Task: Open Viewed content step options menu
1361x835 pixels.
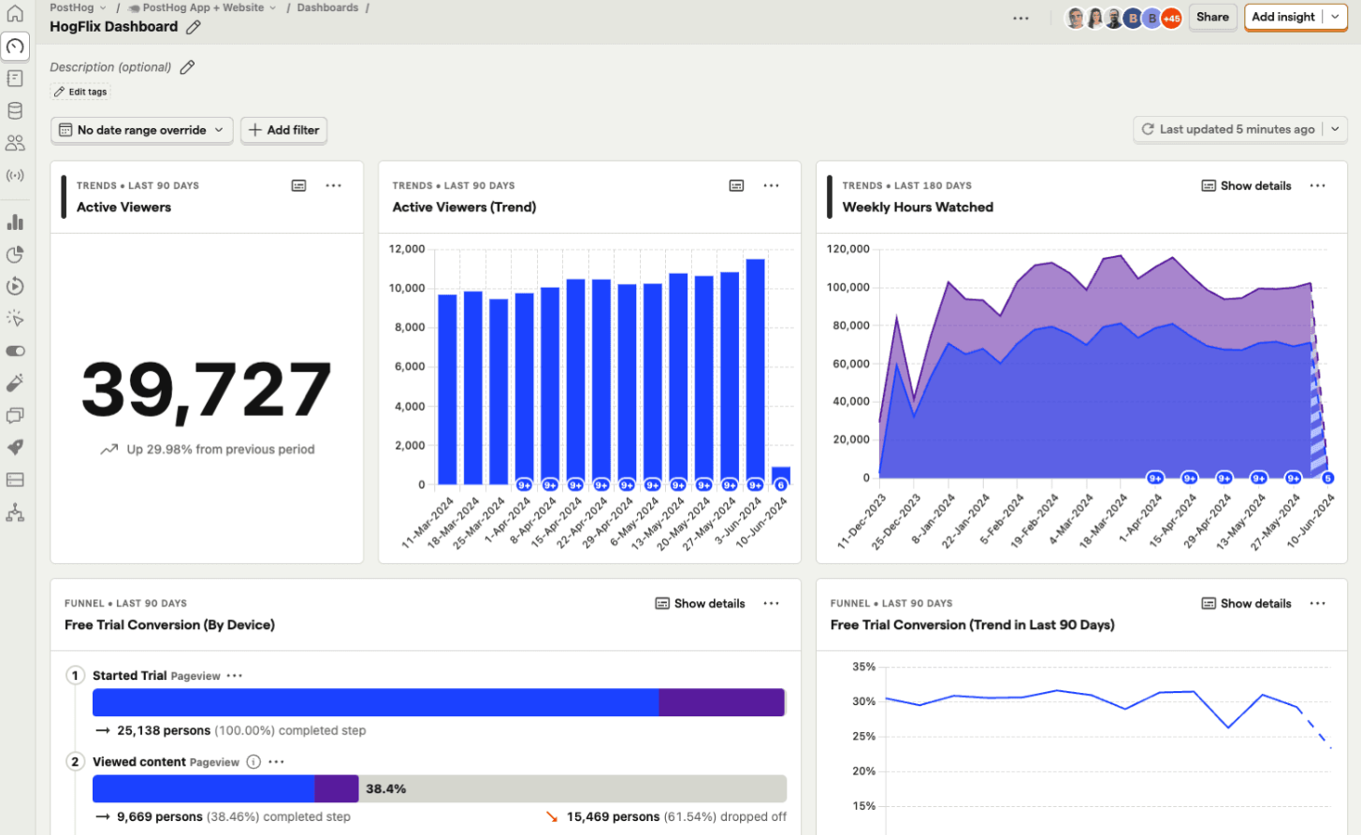Action: point(277,762)
